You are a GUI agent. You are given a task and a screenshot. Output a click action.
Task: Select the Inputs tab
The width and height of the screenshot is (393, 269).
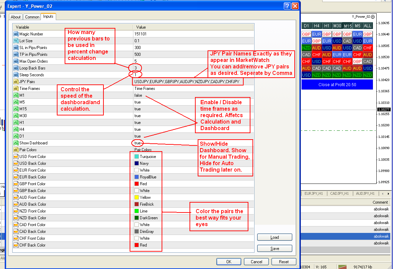[x=48, y=16]
